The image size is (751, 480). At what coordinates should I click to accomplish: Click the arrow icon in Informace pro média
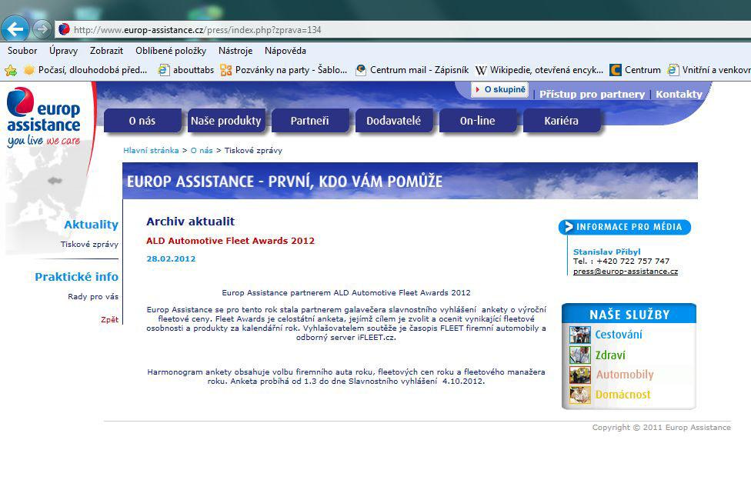pos(568,227)
